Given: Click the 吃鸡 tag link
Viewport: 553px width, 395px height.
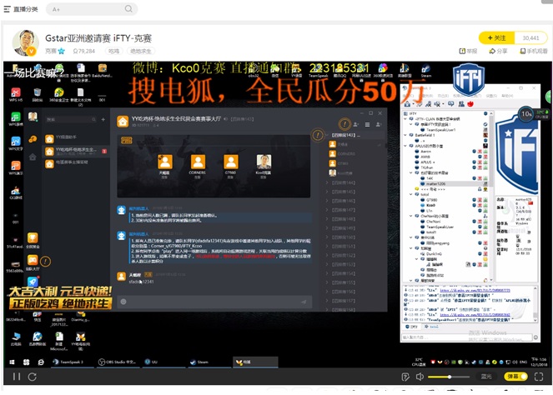Looking at the screenshot, I should pyautogui.click(x=113, y=51).
